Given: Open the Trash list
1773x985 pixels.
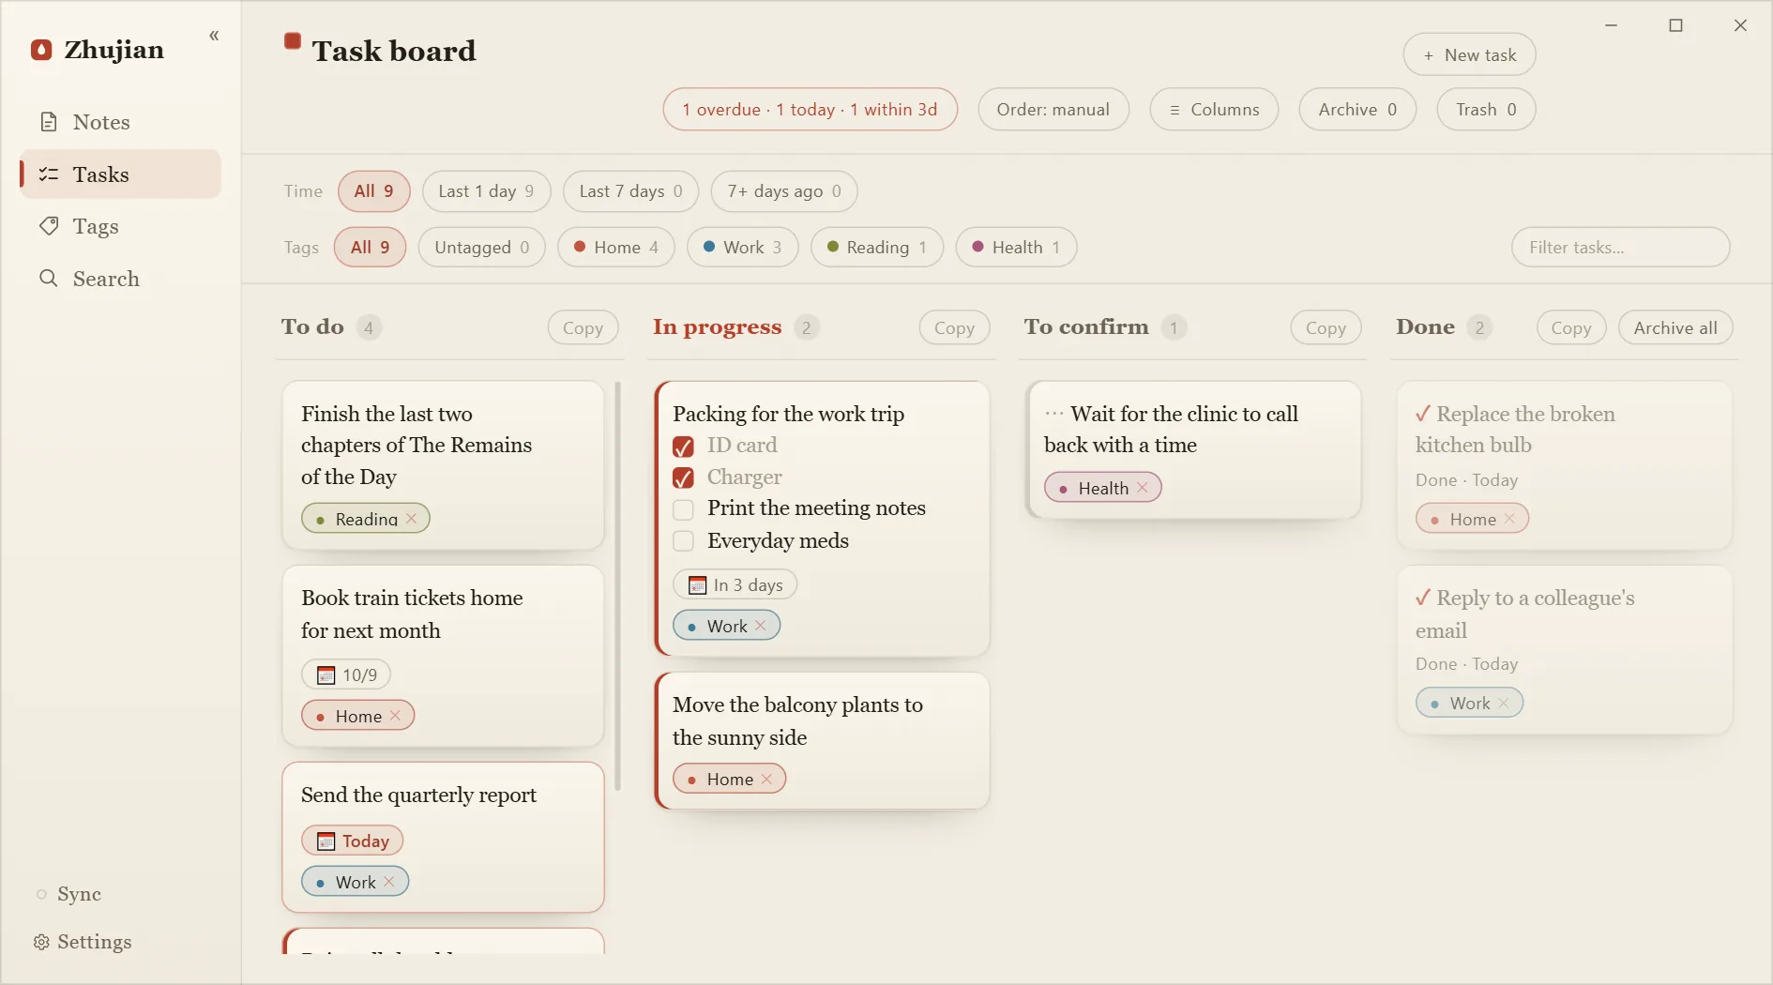Looking at the screenshot, I should 1486,110.
